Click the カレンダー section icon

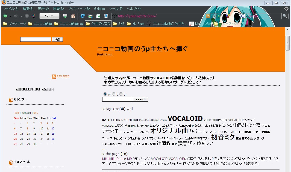(x=11, y=100)
